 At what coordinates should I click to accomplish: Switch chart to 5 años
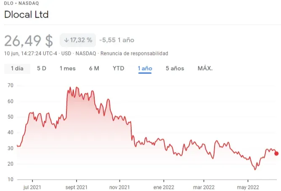coord(175,68)
